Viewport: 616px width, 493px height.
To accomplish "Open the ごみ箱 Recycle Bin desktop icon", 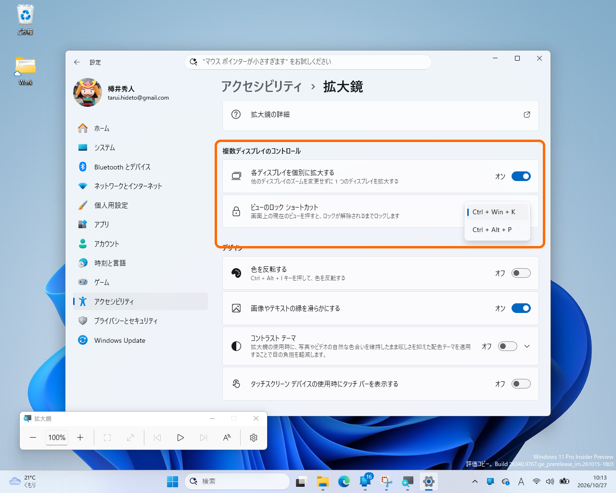I will pyautogui.click(x=25, y=19).
